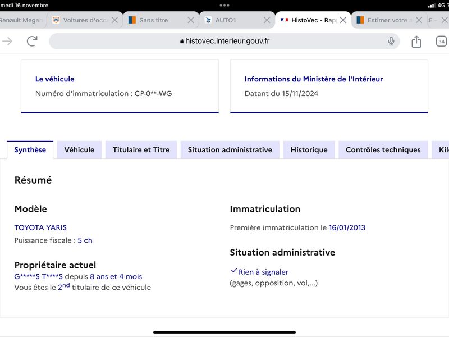Open the share sheet icon
This screenshot has height=337, width=449.
click(x=416, y=42)
